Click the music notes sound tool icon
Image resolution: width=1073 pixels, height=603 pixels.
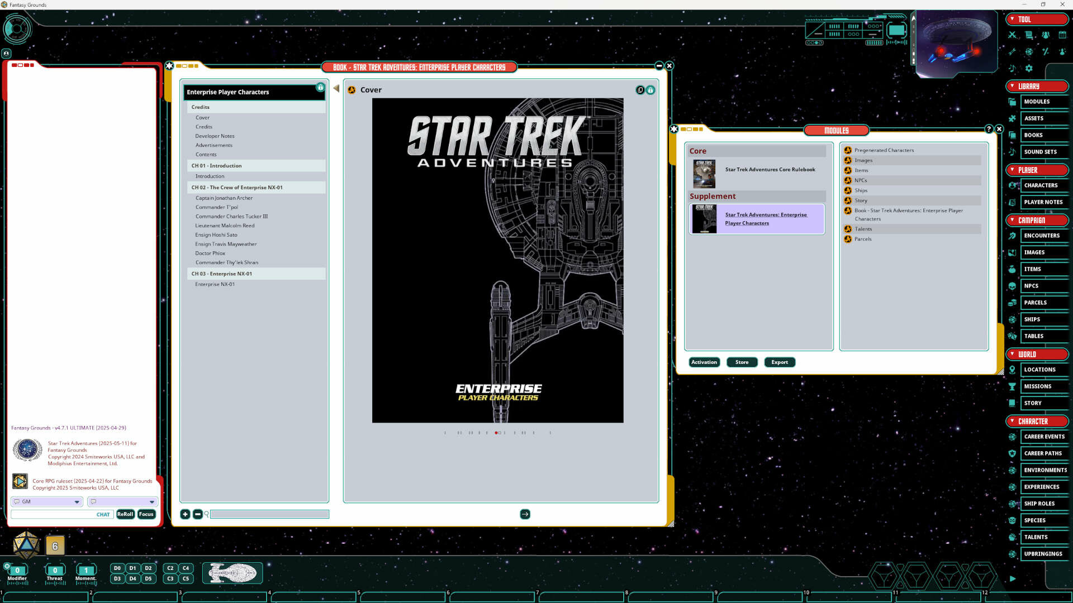(1012, 68)
